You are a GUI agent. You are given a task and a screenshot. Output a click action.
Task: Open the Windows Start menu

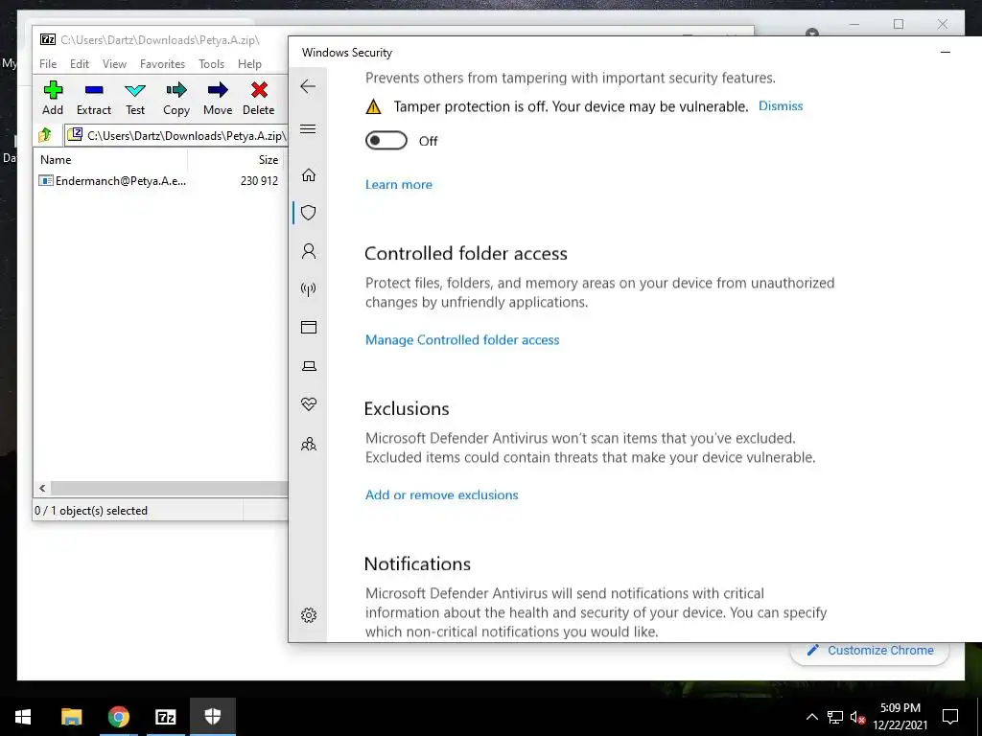click(x=23, y=717)
